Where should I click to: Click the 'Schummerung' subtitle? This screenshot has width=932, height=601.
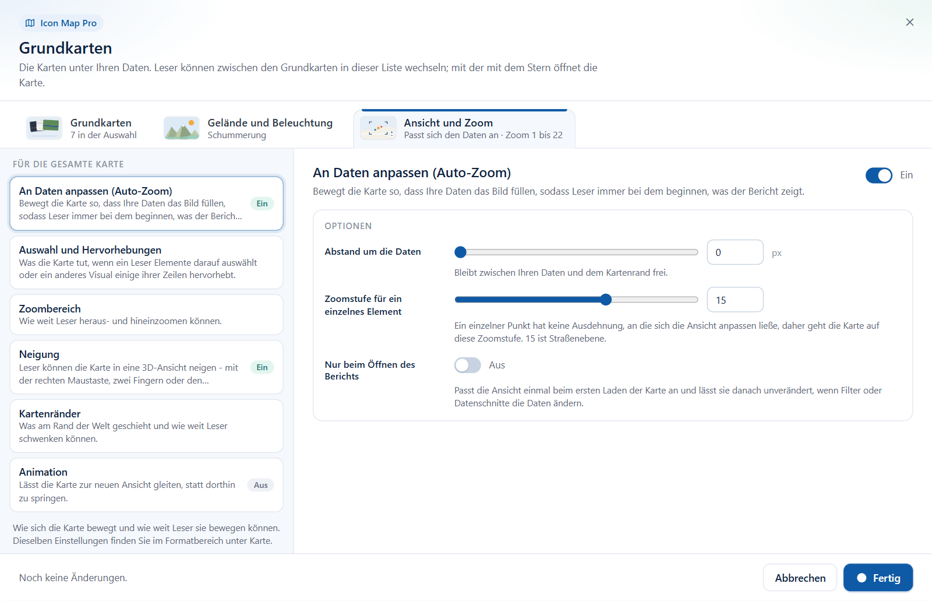[237, 135]
